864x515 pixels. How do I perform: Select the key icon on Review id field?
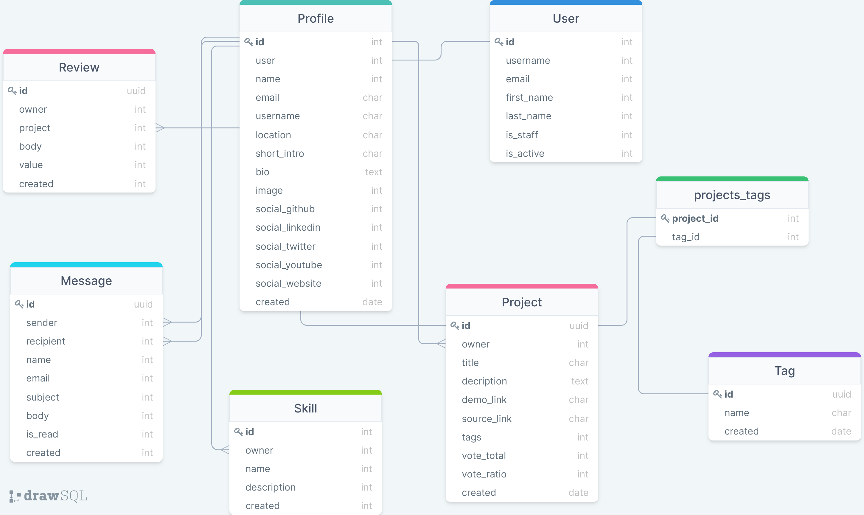(13, 91)
